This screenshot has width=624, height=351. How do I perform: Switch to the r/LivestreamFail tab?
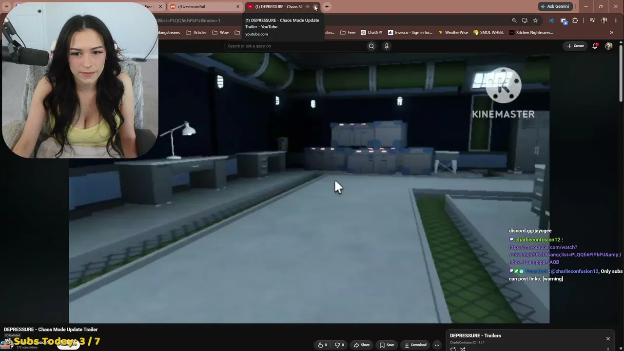pyautogui.click(x=205, y=7)
